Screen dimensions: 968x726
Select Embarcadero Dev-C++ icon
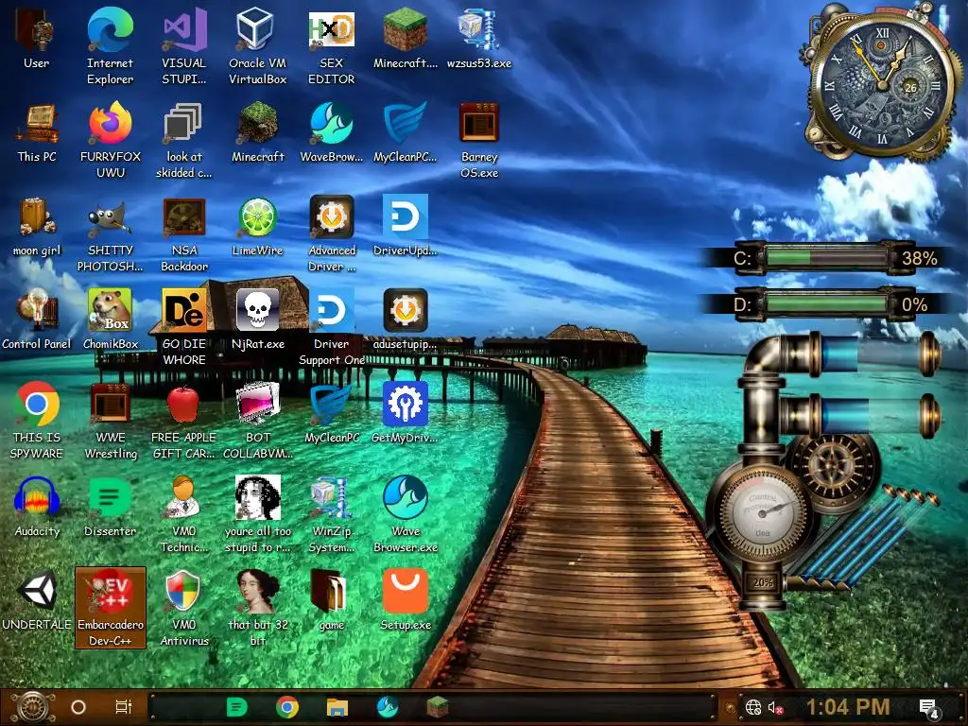coord(111,608)
